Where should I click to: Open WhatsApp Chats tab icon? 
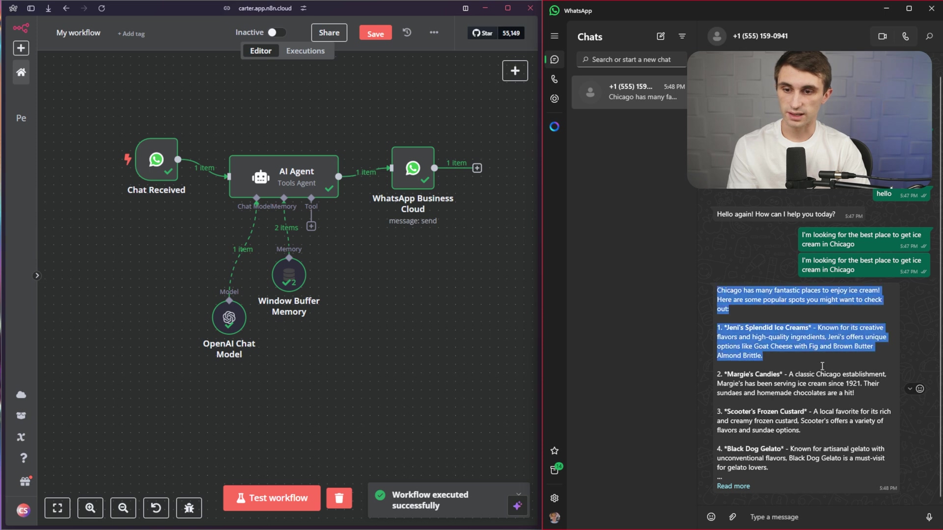tap(555, 59)
